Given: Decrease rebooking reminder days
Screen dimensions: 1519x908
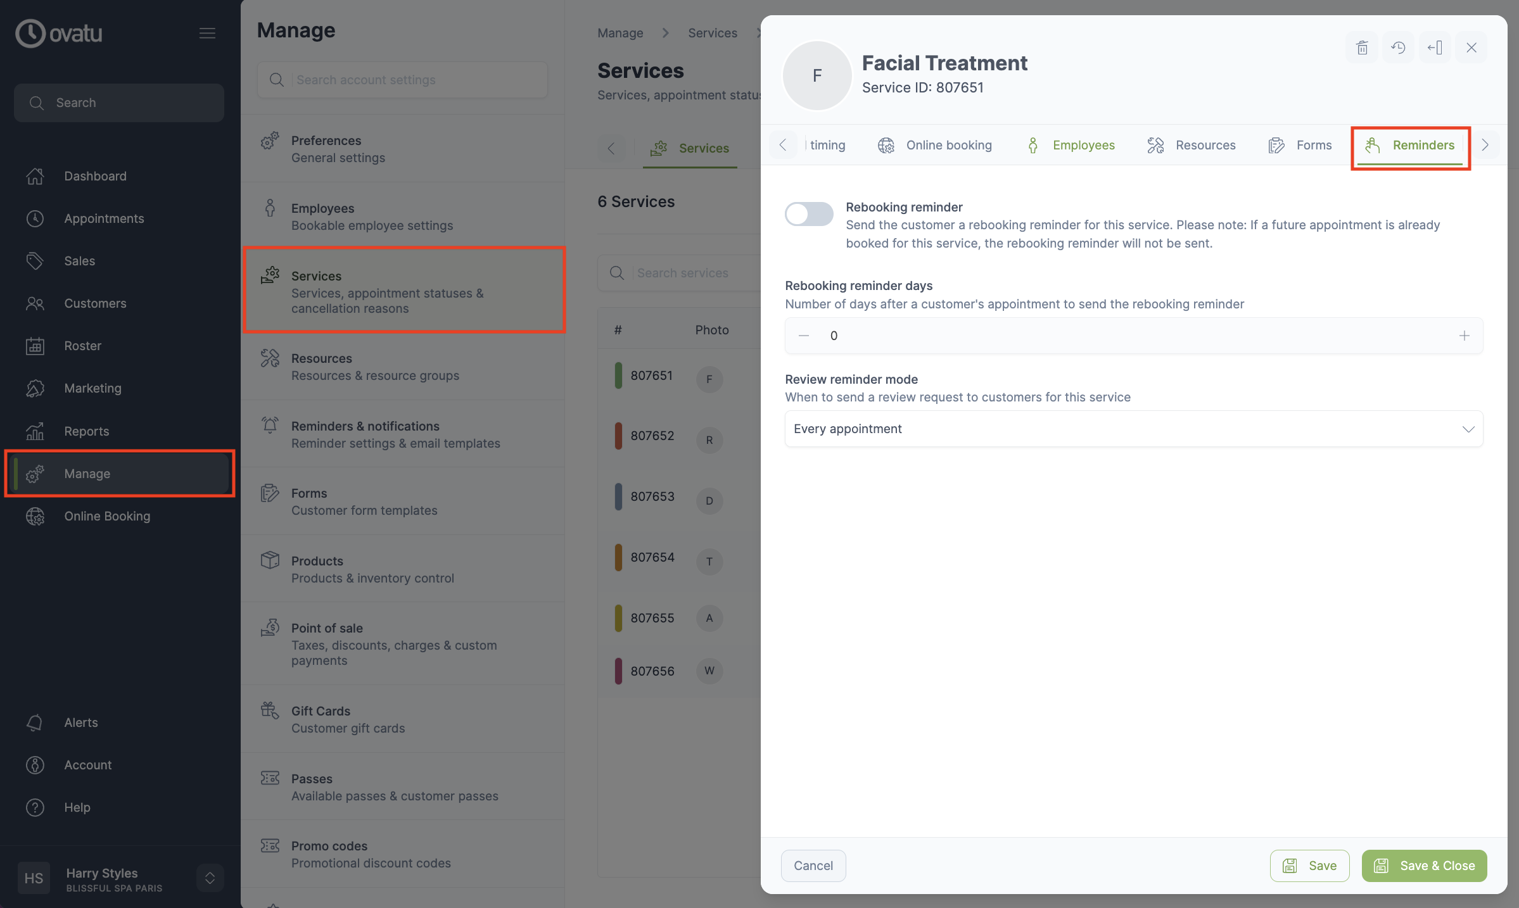Looking at the screenshot, I should click(804, 336).
